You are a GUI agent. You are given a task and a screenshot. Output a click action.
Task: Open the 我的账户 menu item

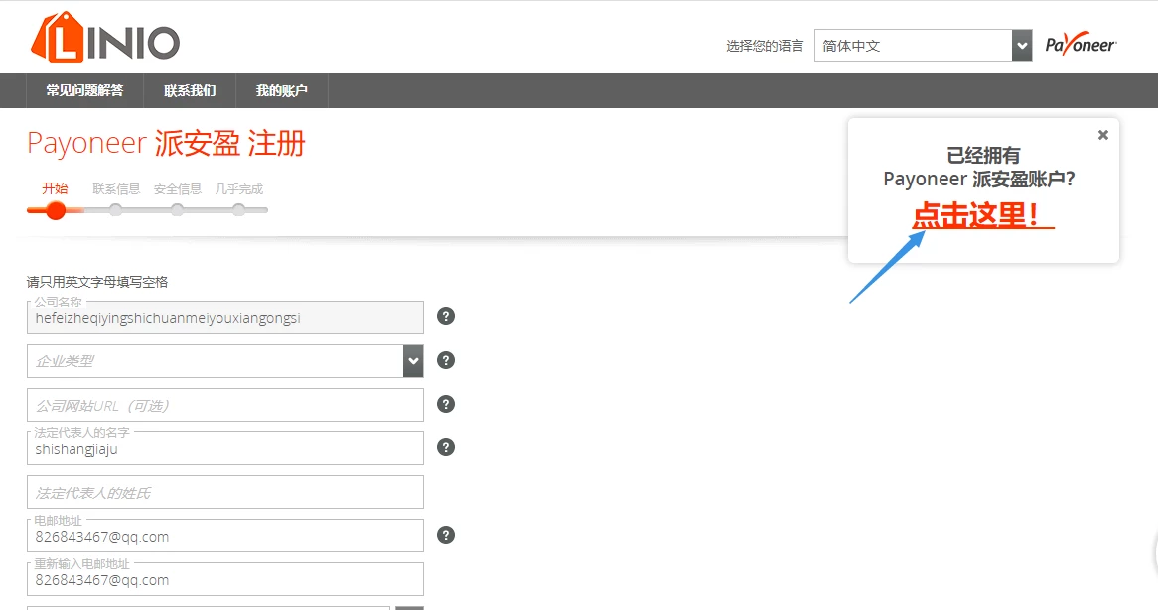[281, 90]
